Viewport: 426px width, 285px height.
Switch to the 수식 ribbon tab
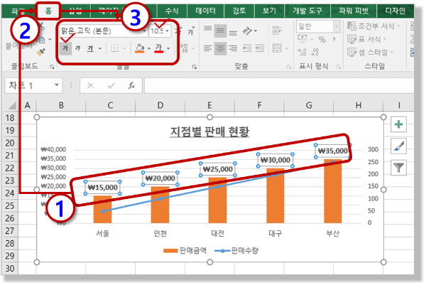[x=172, y=11]
